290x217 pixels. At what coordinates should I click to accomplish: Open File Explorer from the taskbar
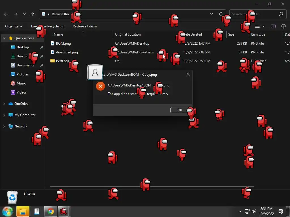pyautogui.click(x=23, y=211)
